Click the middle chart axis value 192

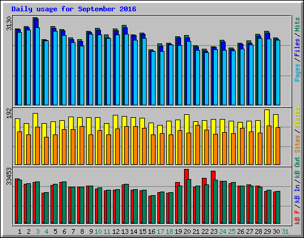point(9,113)
